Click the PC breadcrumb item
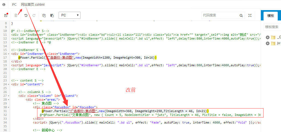This screenshot has width=281, height=132. coord(14,5)
